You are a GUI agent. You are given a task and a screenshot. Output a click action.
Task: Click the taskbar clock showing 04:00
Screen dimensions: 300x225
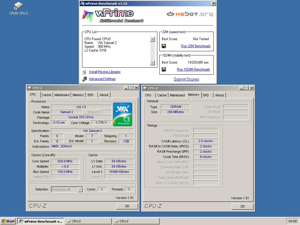293,221
